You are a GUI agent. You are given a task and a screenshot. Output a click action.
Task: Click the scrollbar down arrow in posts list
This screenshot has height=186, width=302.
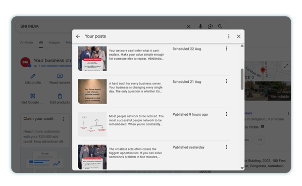(x=242, y=168)
